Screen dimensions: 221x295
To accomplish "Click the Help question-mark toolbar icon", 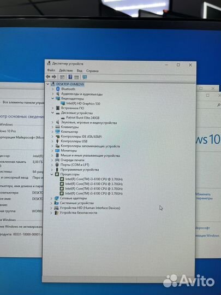I will [x=70, y=77].
